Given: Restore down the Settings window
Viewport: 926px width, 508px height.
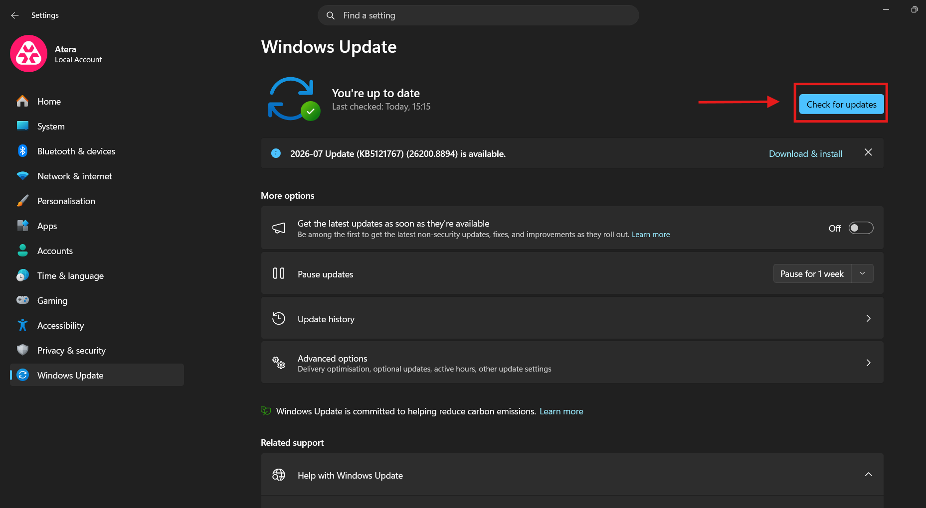Looking at the screenshot, I should [x=914, y=10].
